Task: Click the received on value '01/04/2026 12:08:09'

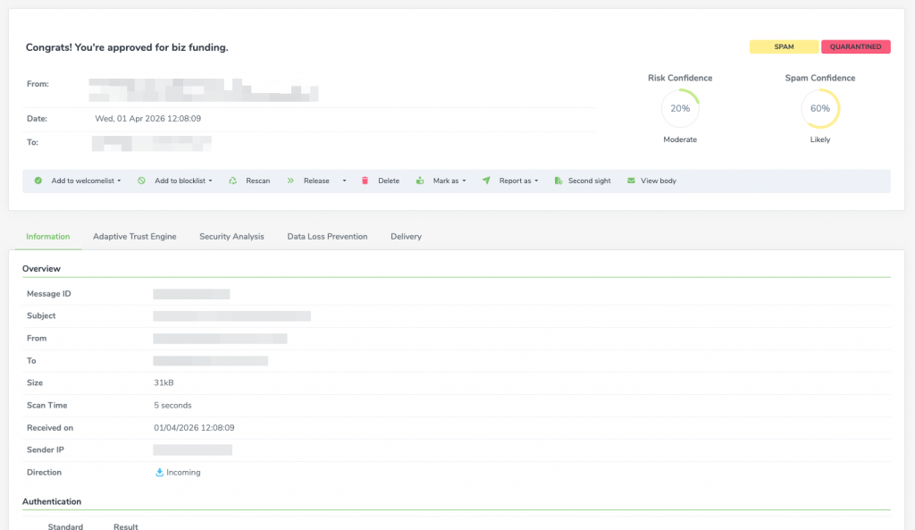Action: (x=194, y=428)
